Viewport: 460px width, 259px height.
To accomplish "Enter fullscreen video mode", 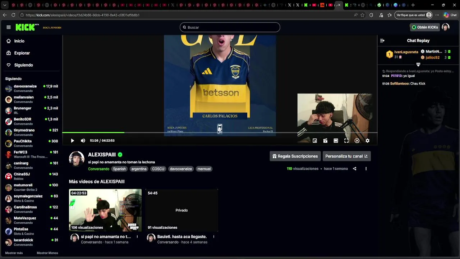I will [346, 141].
